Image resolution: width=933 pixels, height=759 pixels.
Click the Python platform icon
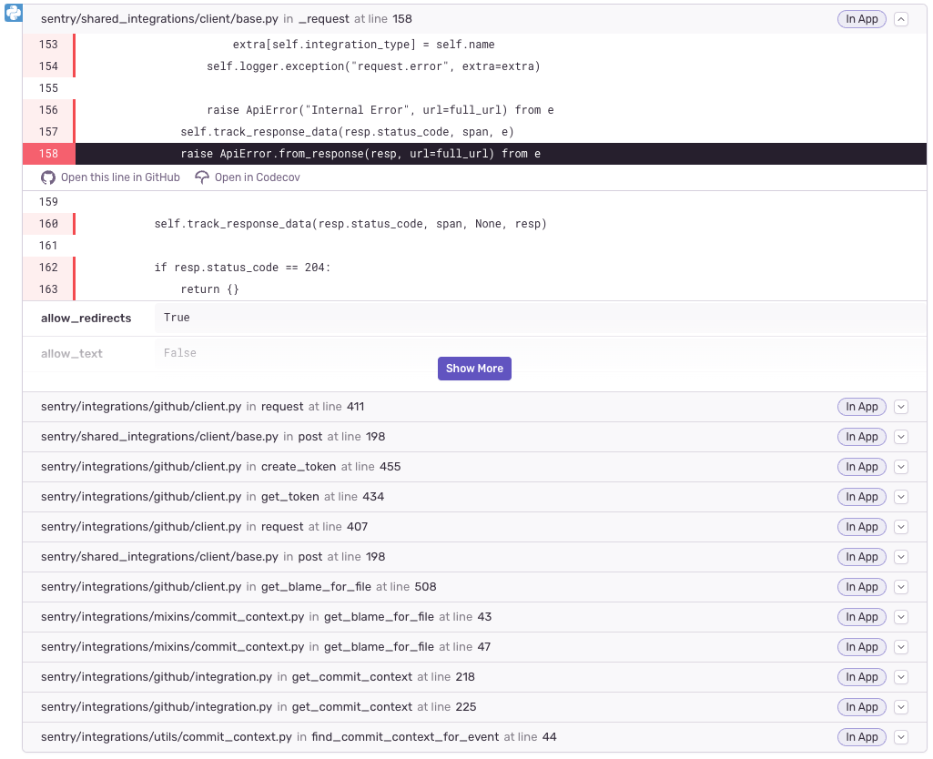click(x=13, y=13)
